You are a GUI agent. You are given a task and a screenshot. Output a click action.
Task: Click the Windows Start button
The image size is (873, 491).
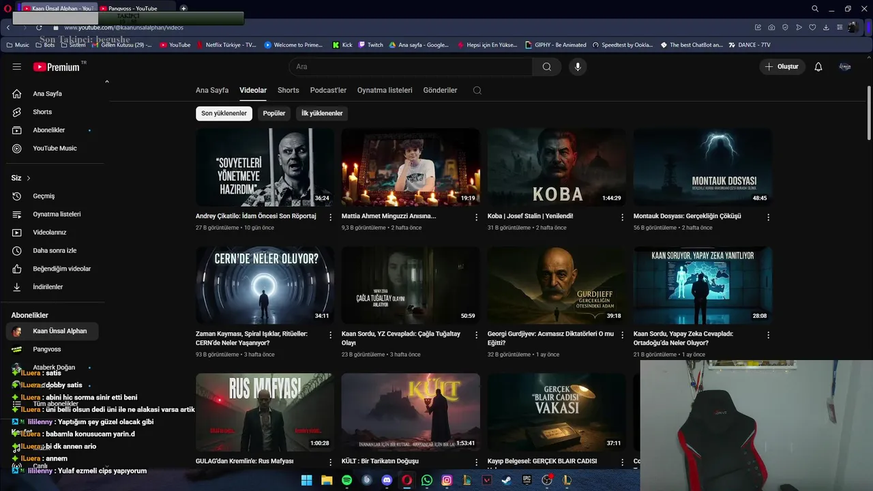pyautogui.click(x=306, y=480)
